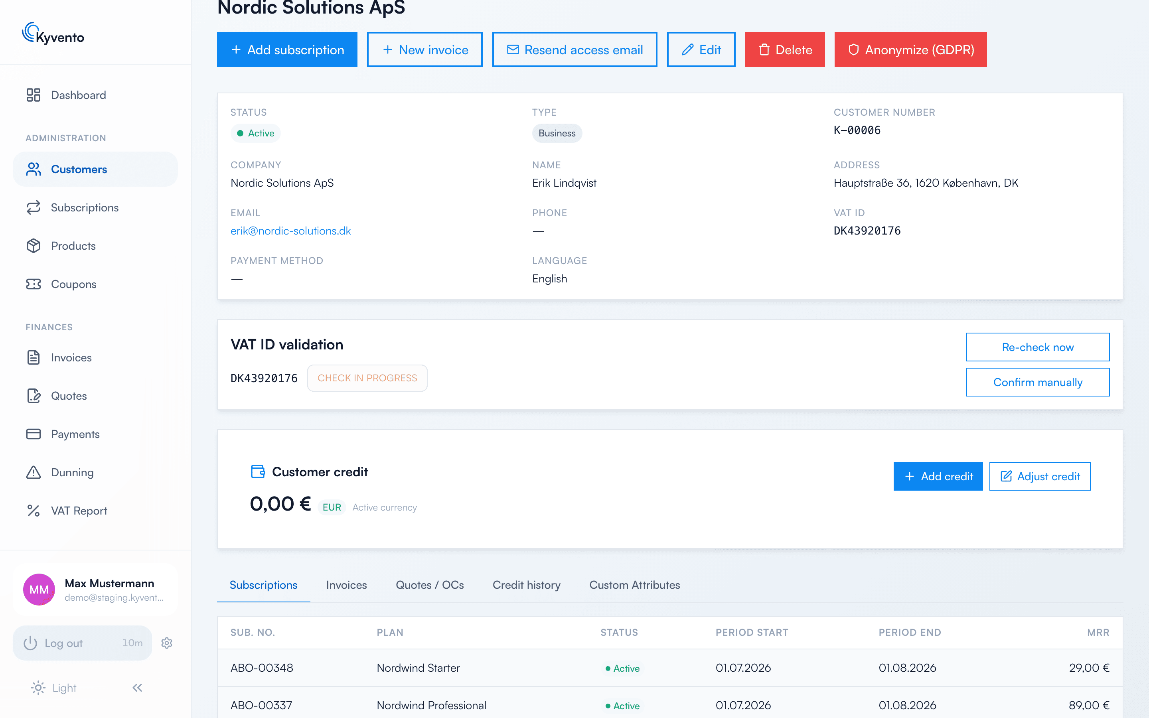Viewport: 1149px width, 718px height.
Task: Click the power icon on Log out
Action: tap(30, 643)
